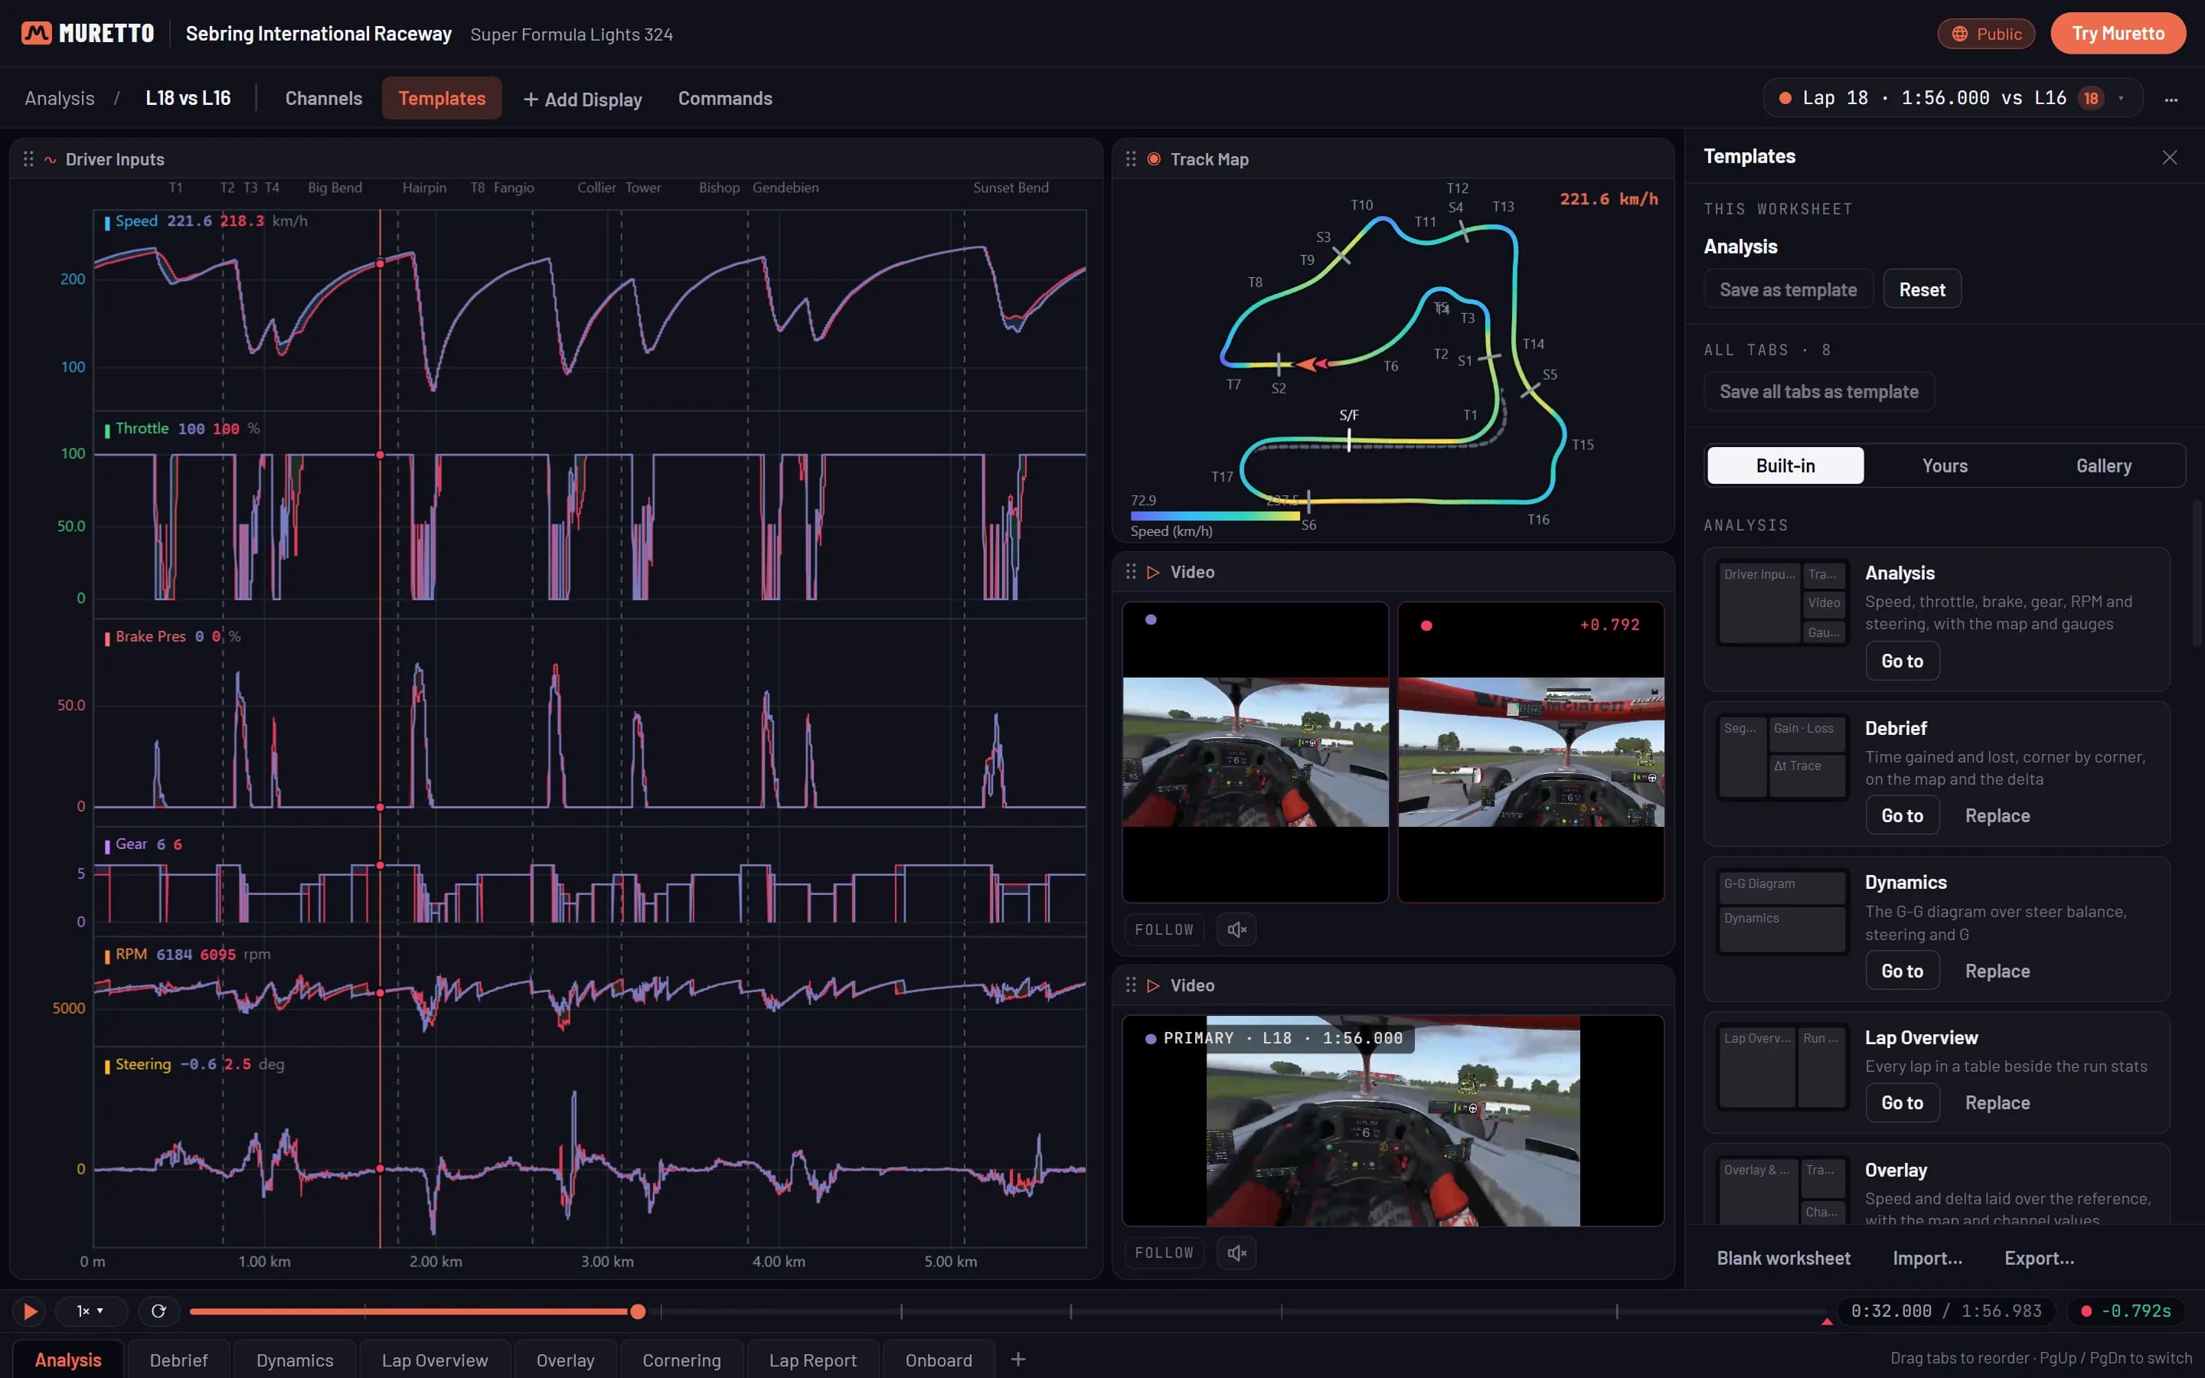The image size is (2205, 1378).
Task: Open the Commands menu item
Action: pyautogui.click(x=725, y=99)
